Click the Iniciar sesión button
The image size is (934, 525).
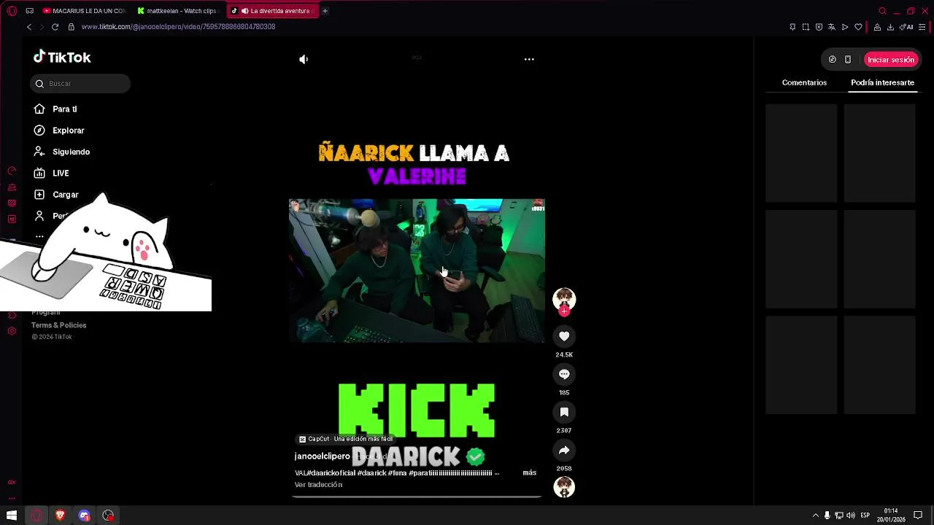[x=891, y=60]
